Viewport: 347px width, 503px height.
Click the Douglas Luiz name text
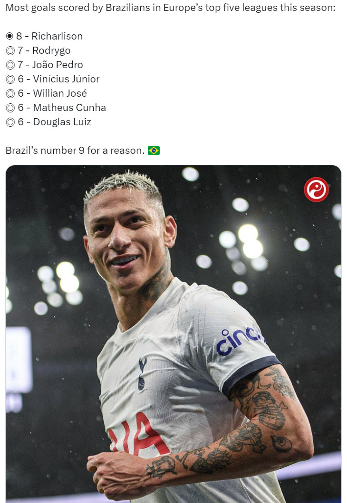pos(62,122)
